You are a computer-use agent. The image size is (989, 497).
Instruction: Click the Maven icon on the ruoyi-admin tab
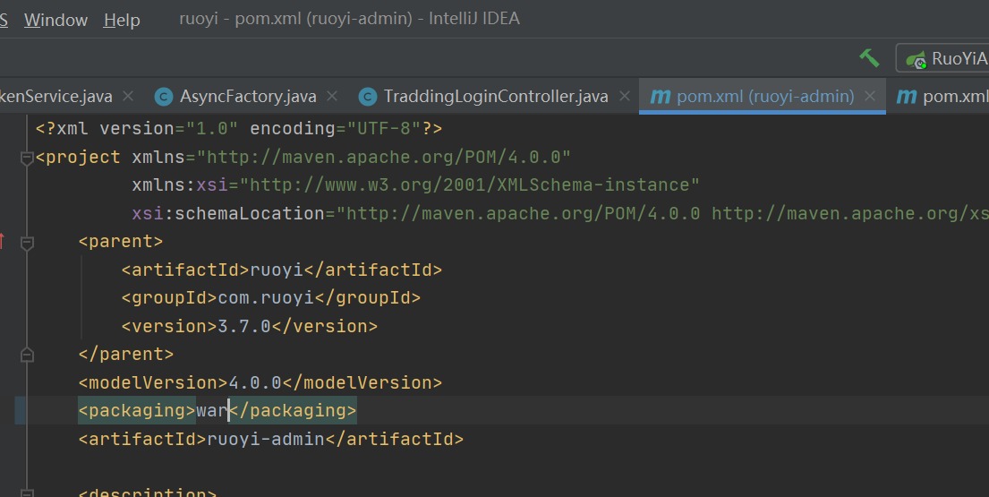click(660, 97)
